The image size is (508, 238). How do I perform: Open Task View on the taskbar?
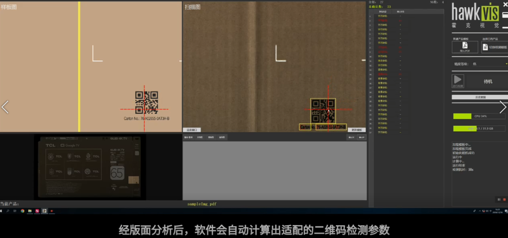pos(15,211)
